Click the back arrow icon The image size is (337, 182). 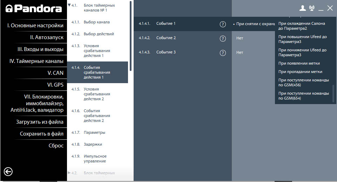click(x=8, y=171)
